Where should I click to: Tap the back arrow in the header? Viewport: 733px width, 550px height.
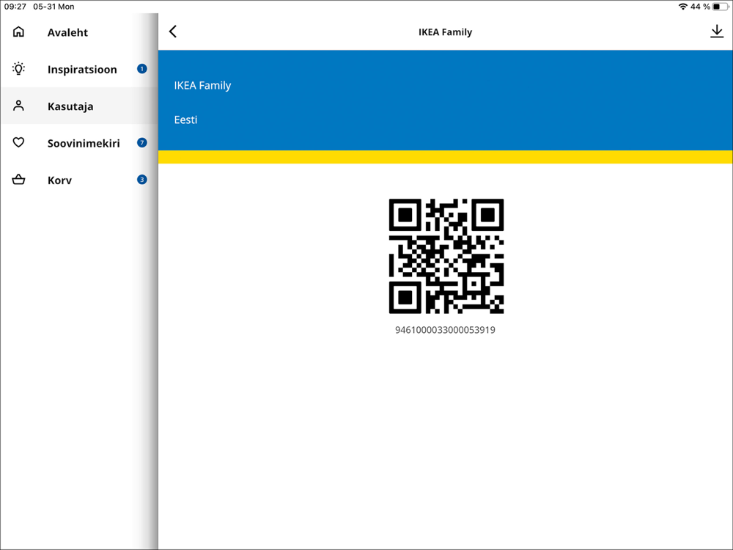pos(173,32)
